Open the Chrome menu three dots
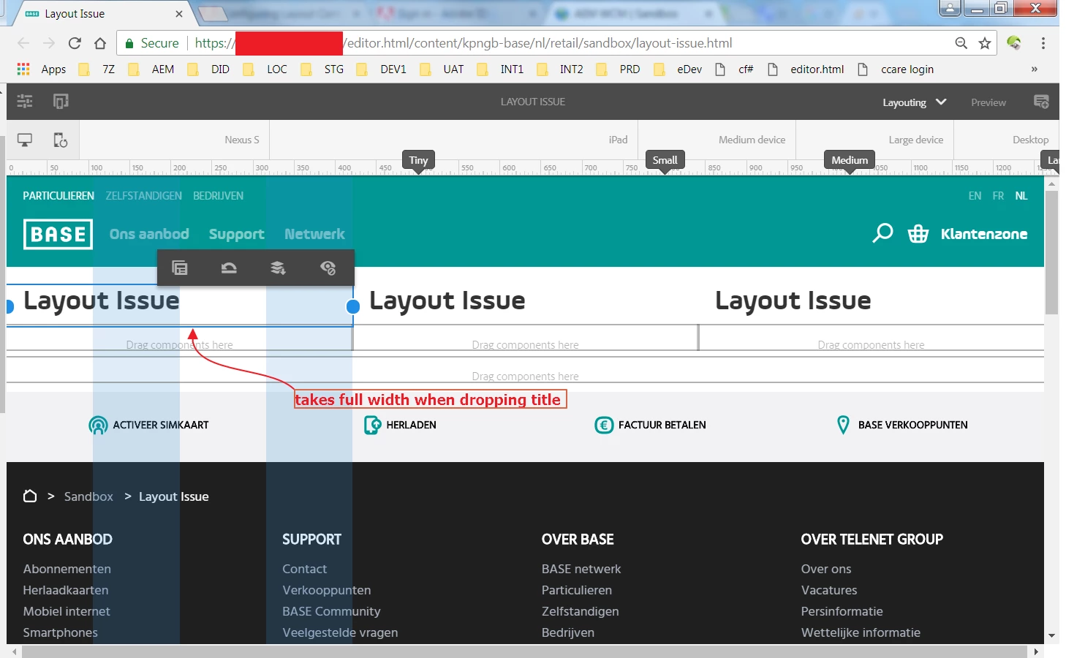The width and height of the screenshot is (1066, 658). click(1043, 43)
